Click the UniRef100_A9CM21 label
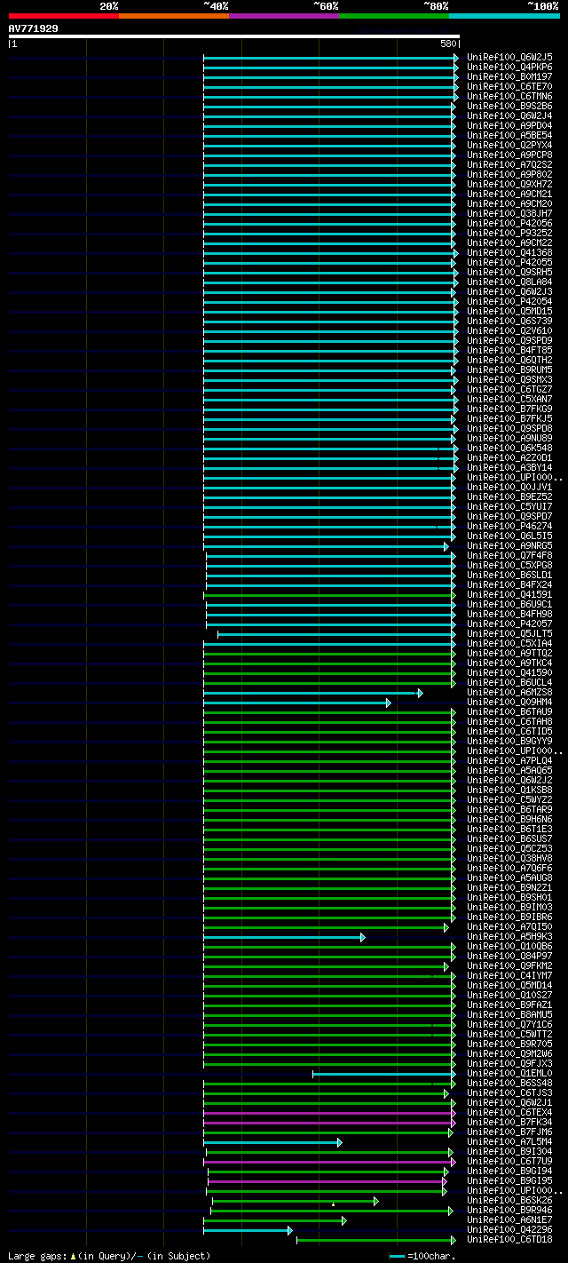This screenshot has width=568, height=1263. point(509,195)
